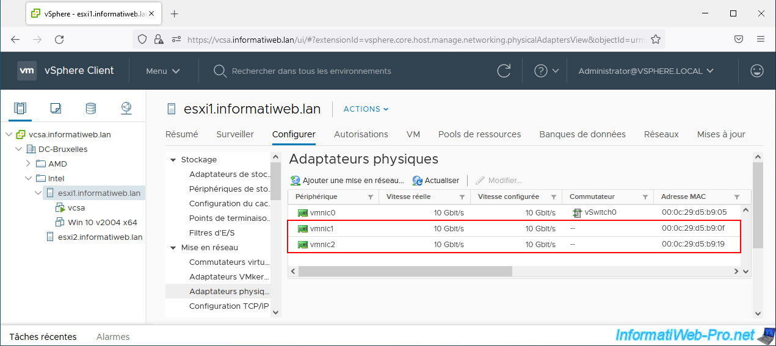The height and width of the screenshot is (346, 776).
Task: Collapse the esxi1.informatiweb.lan host node
Action: tap(39, 193)
